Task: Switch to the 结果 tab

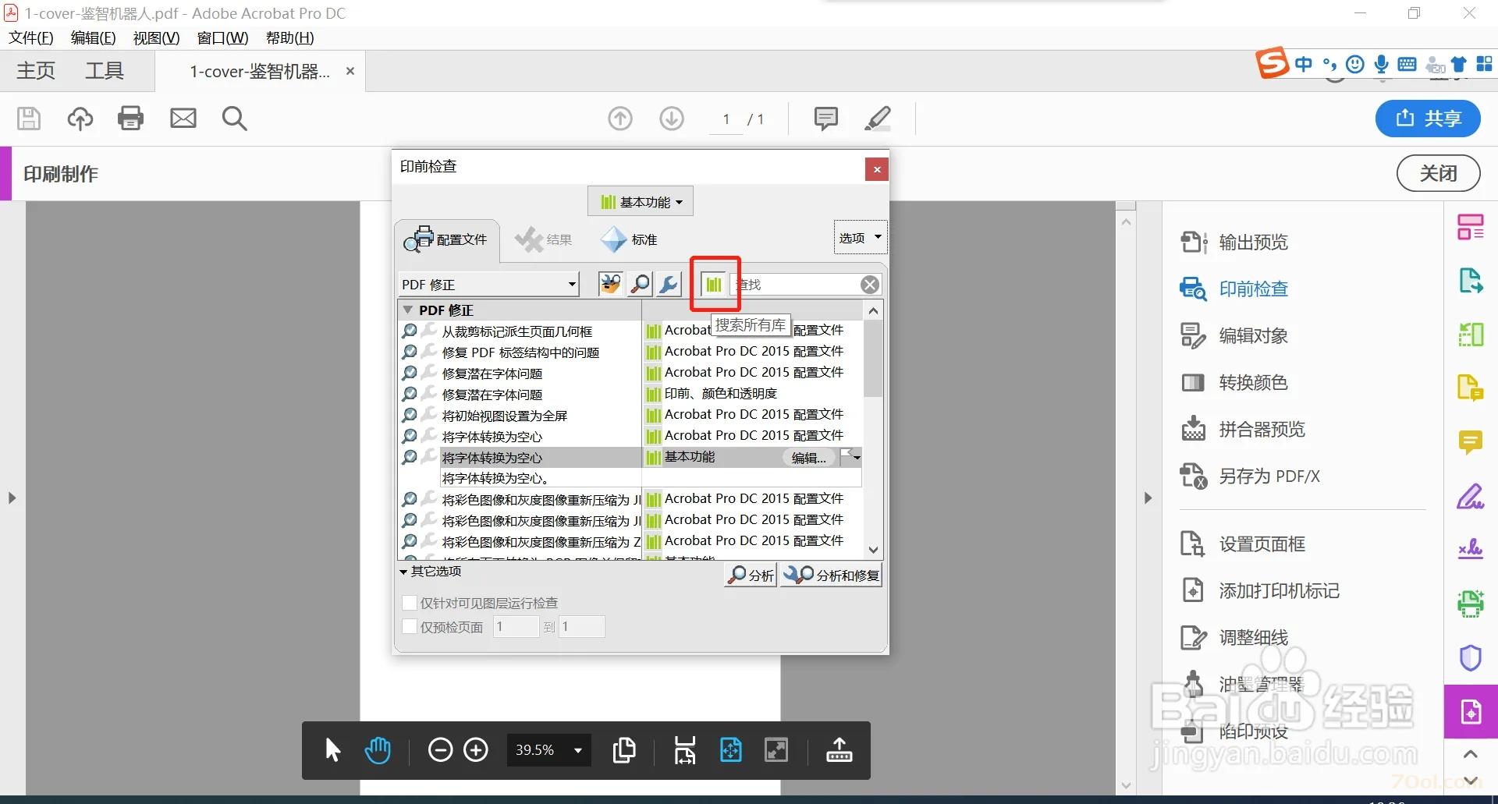Action: [x=545, y=239]
